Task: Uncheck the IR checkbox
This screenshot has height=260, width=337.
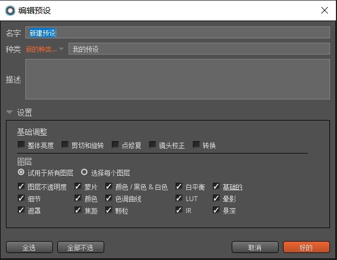Action: tap(179, 210)
